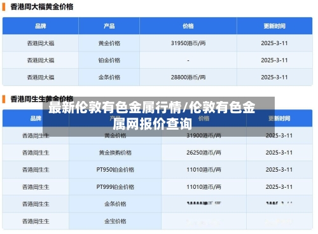Click the PT999铂金价格 product cell
The image size is (318, 234).
pyautogui.click(x=115, y=187)
